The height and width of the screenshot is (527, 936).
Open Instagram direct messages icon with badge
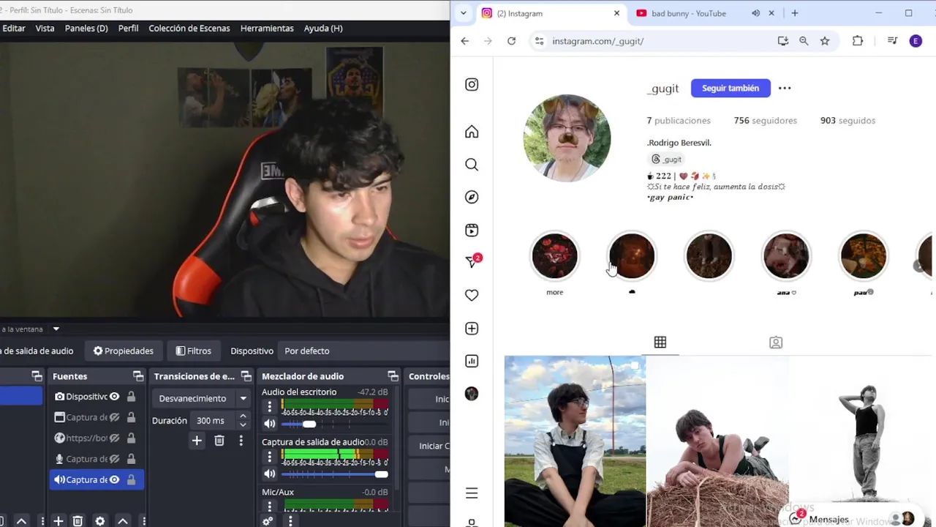(x=472, y=261)
